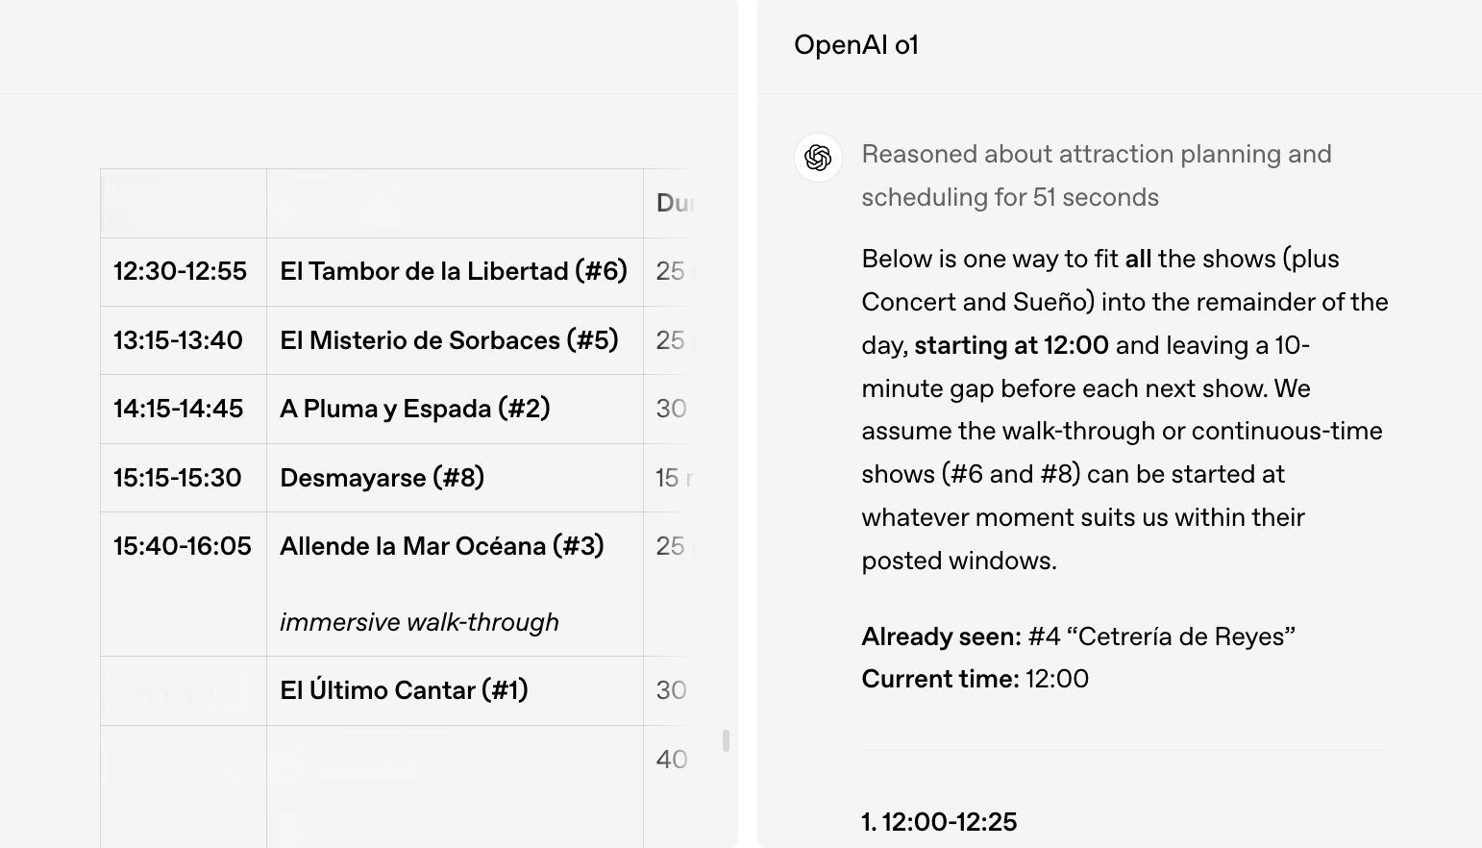The width and height of the screenshot is (1482, 848).
Task: Select A Pluma y Espada (#2) entry
Action: (415, 409)
